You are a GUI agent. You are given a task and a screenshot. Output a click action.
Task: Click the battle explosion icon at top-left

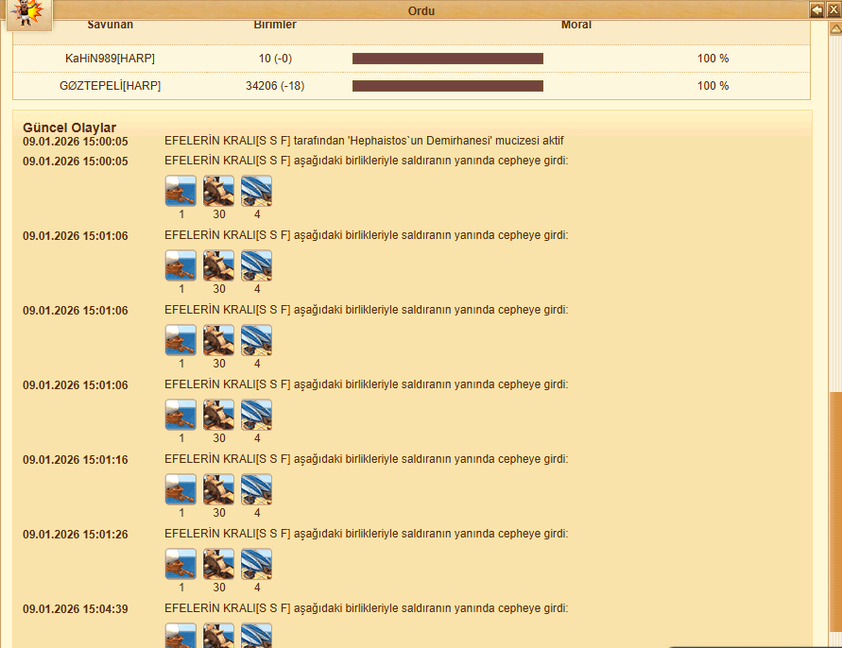tap(26, 13)
